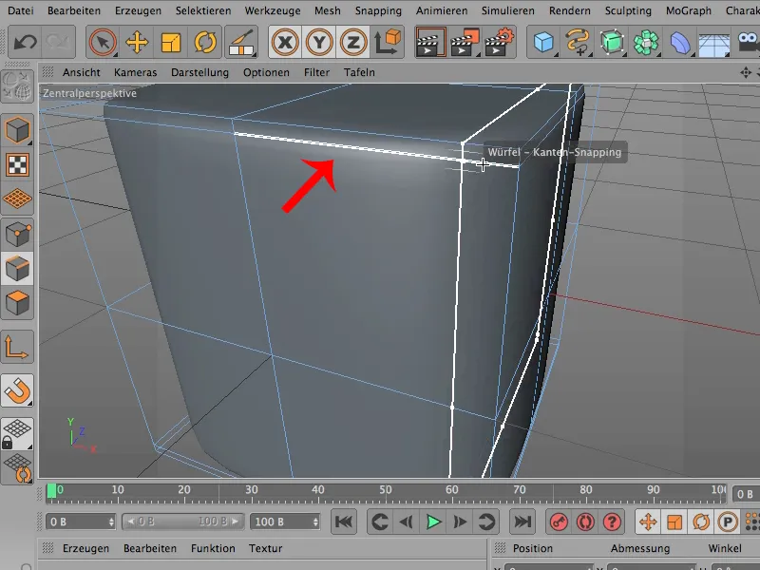Image resolution: width=760 pixels, height=570 pixels.
Task: Toggle rotation keyframe recording icon
Action: (701, 522)
